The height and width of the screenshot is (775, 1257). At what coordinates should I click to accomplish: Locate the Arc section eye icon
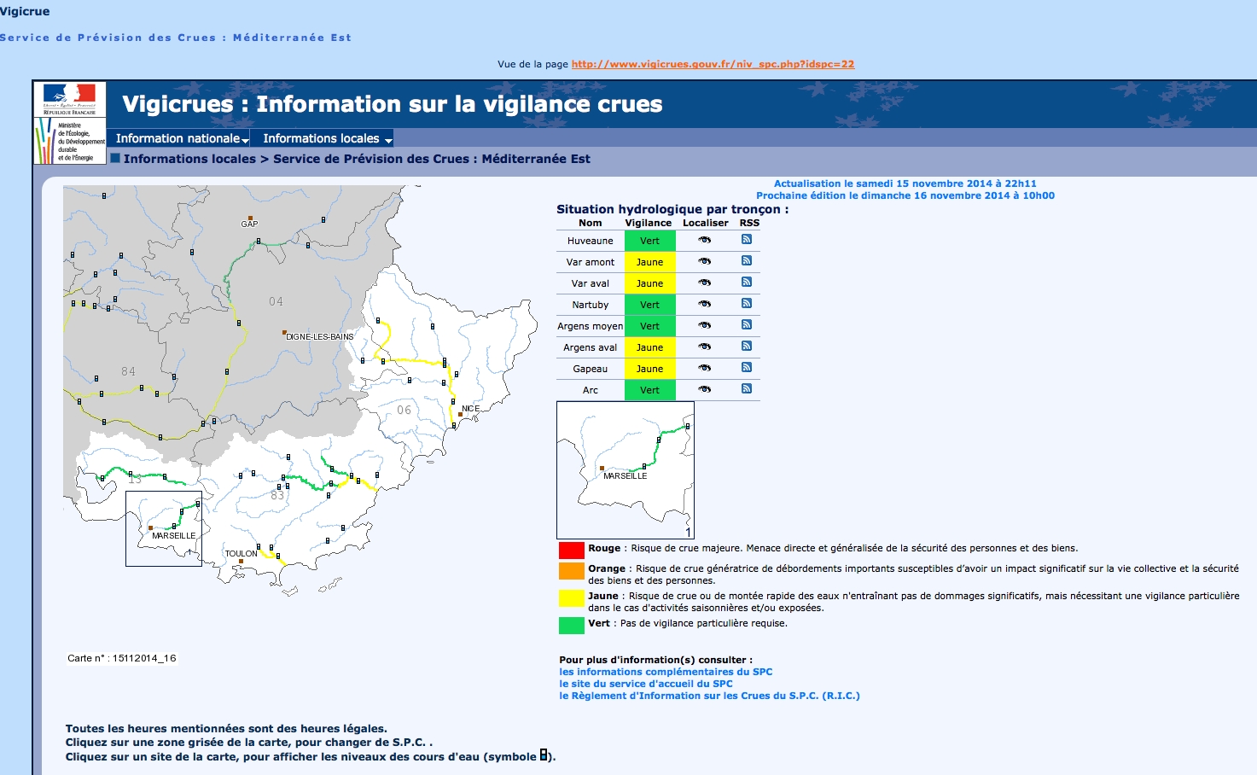coord(705,389)
